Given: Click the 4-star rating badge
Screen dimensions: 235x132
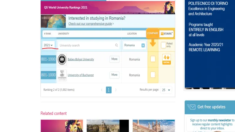Looking at the screenshot, I should pyautogui.click(x=167, y=59).
